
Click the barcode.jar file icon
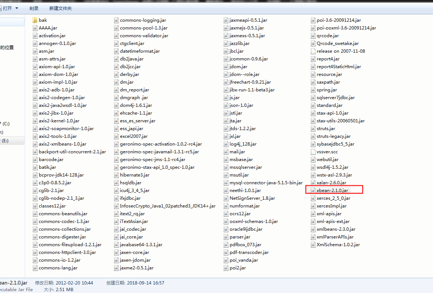tap(35, 159)
